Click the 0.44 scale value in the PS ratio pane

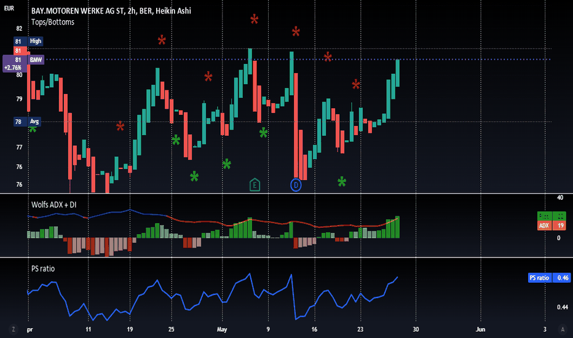[x=563, y=307]
